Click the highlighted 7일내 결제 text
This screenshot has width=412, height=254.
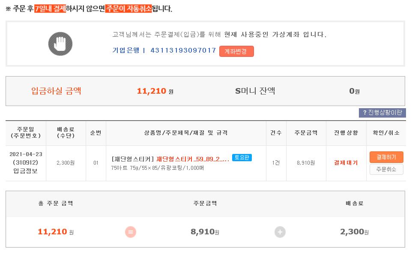(x=51, y=9)
